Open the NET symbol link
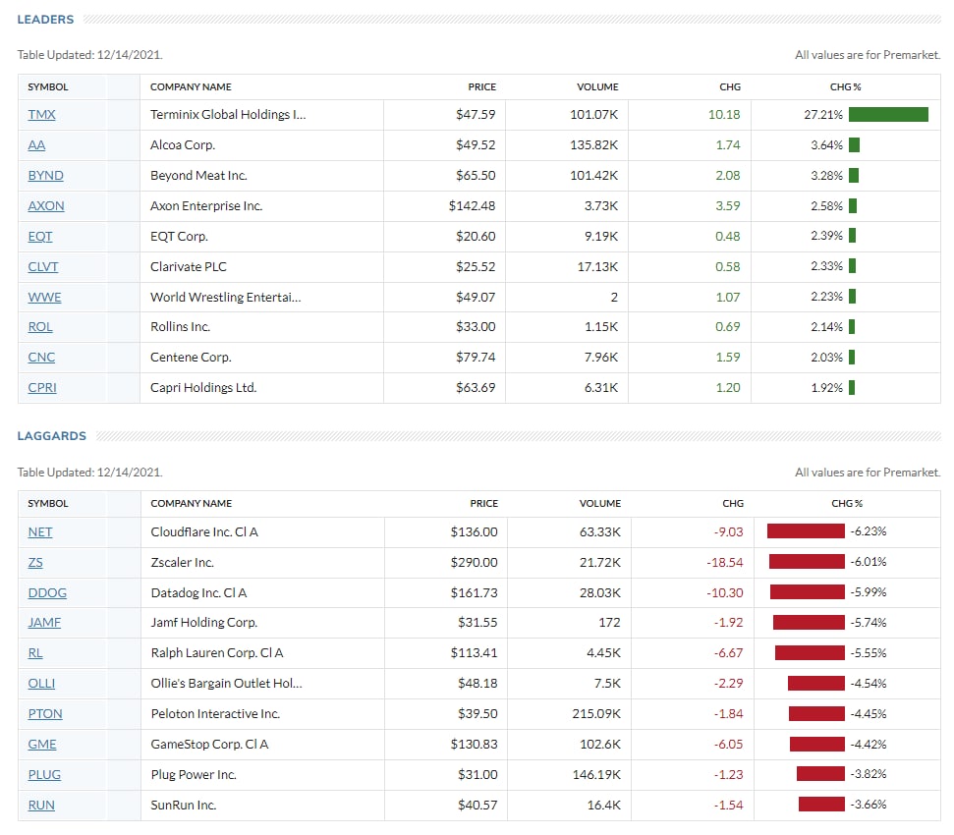The width and height of the screenshot is (954, 835). (40, 532)
